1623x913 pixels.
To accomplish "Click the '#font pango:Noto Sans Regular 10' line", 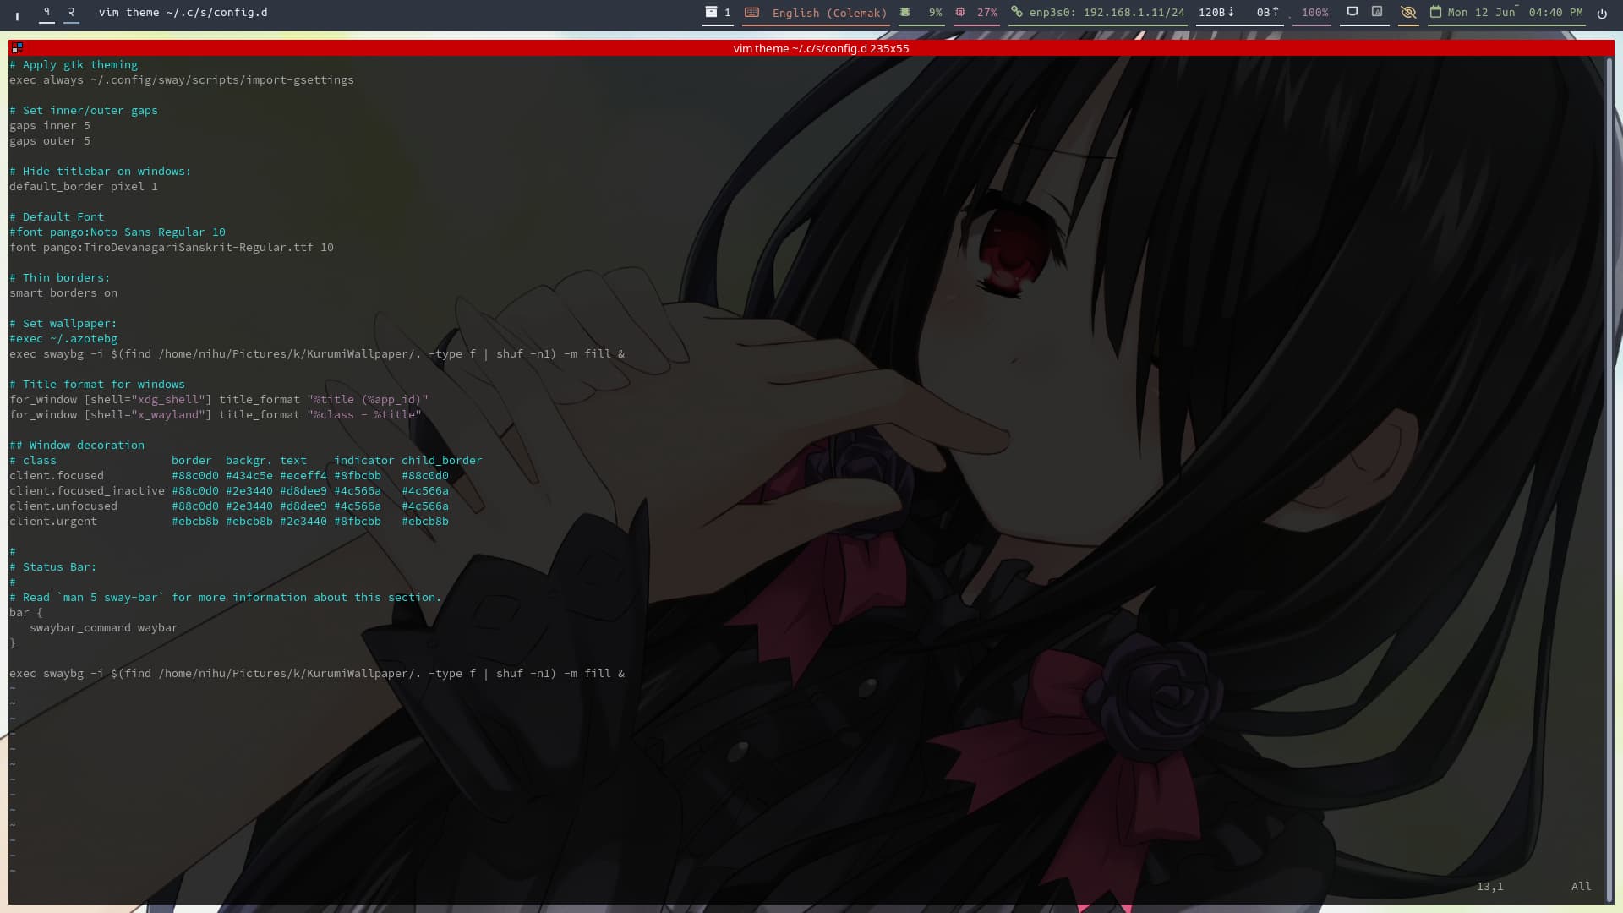I will (117, 232).
